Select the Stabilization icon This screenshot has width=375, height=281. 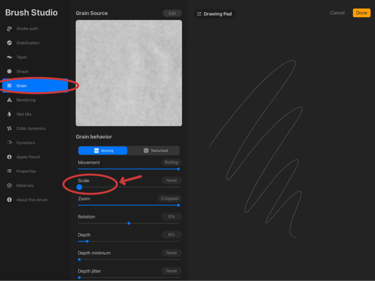[x=10, y=43]
